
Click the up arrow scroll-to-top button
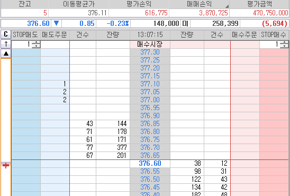[6, 44]
